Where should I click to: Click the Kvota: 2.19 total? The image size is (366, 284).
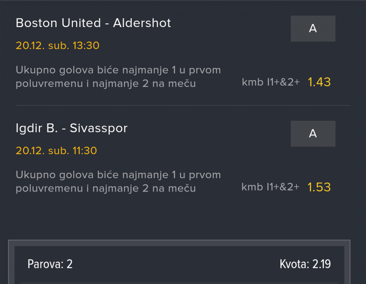coord(305,264)
